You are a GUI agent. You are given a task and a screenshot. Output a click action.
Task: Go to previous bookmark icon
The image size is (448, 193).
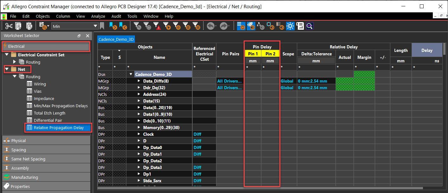click(123, 26)
